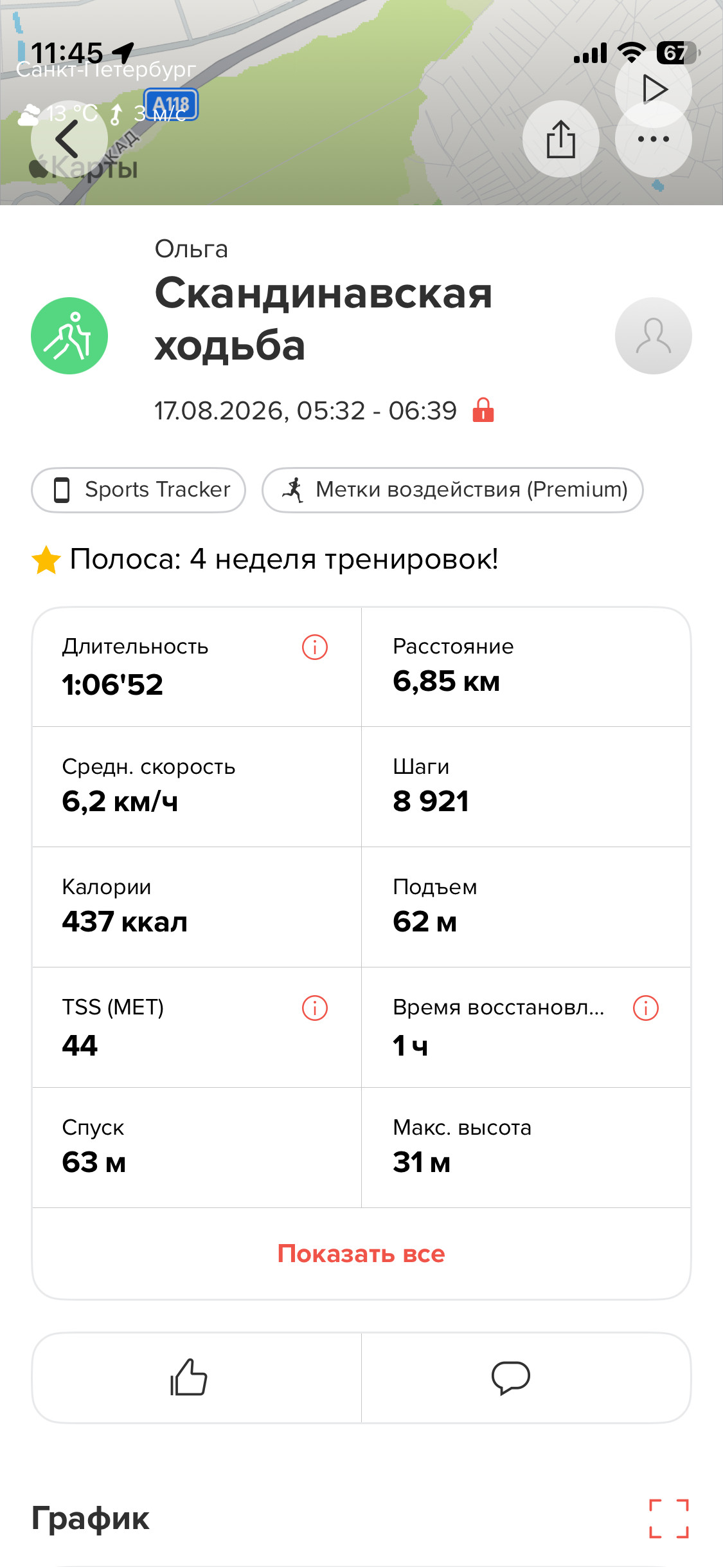Select the Sports Tracker chip
This screenshot has width=723, height=1567.
(x=138, y=490)
